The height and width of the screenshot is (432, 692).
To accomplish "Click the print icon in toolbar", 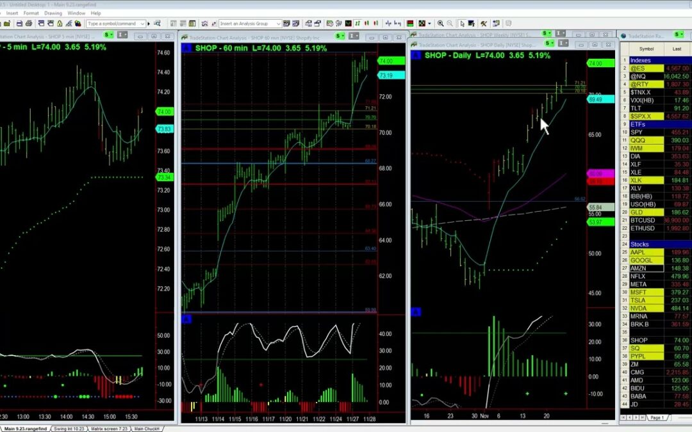I will [x=29, y=23].
